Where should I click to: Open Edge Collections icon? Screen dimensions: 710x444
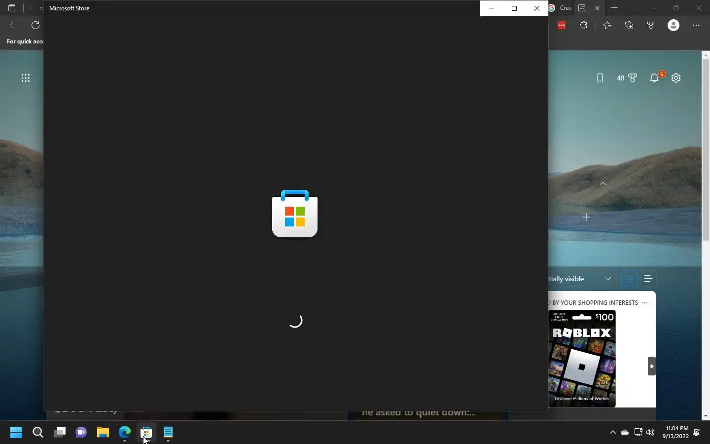[x=629, y=25]
